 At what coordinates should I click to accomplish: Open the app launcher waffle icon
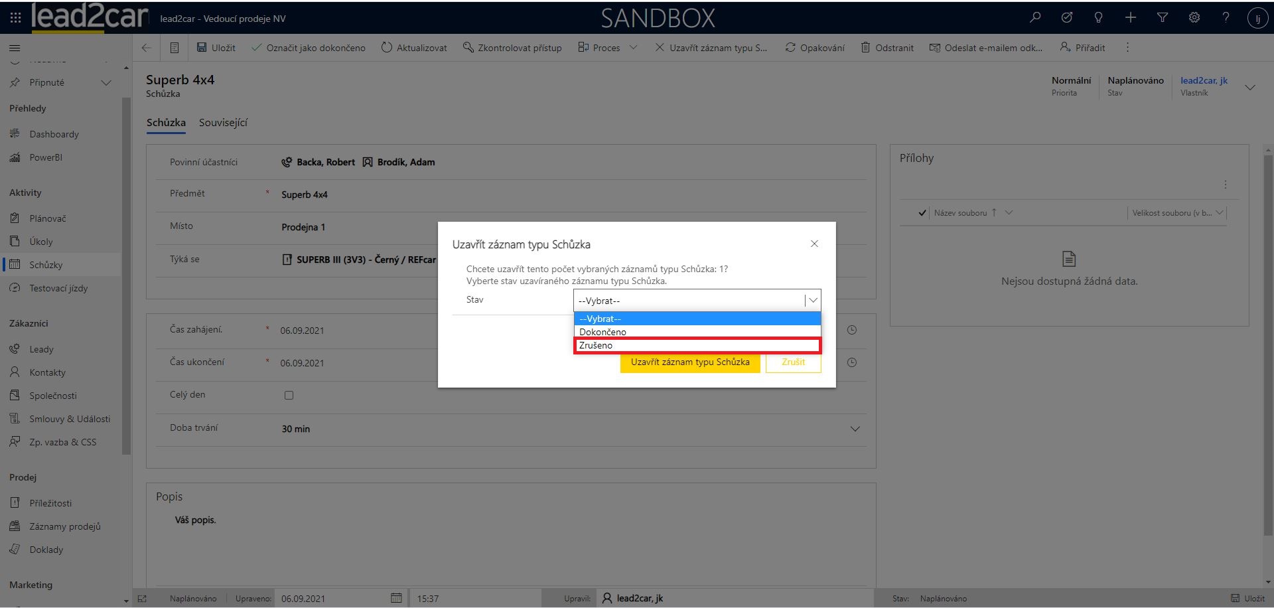(x=15, y=18)
